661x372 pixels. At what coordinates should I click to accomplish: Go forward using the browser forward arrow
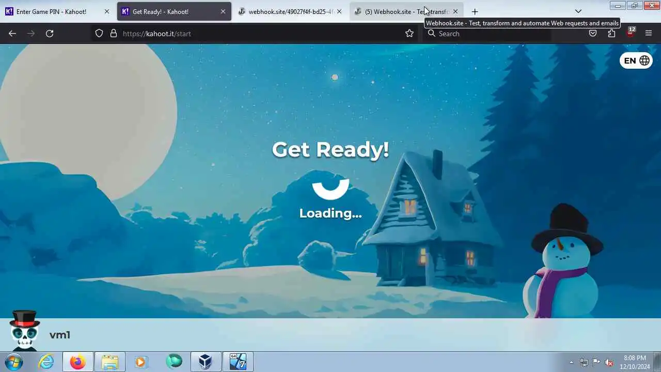point(31,34)
